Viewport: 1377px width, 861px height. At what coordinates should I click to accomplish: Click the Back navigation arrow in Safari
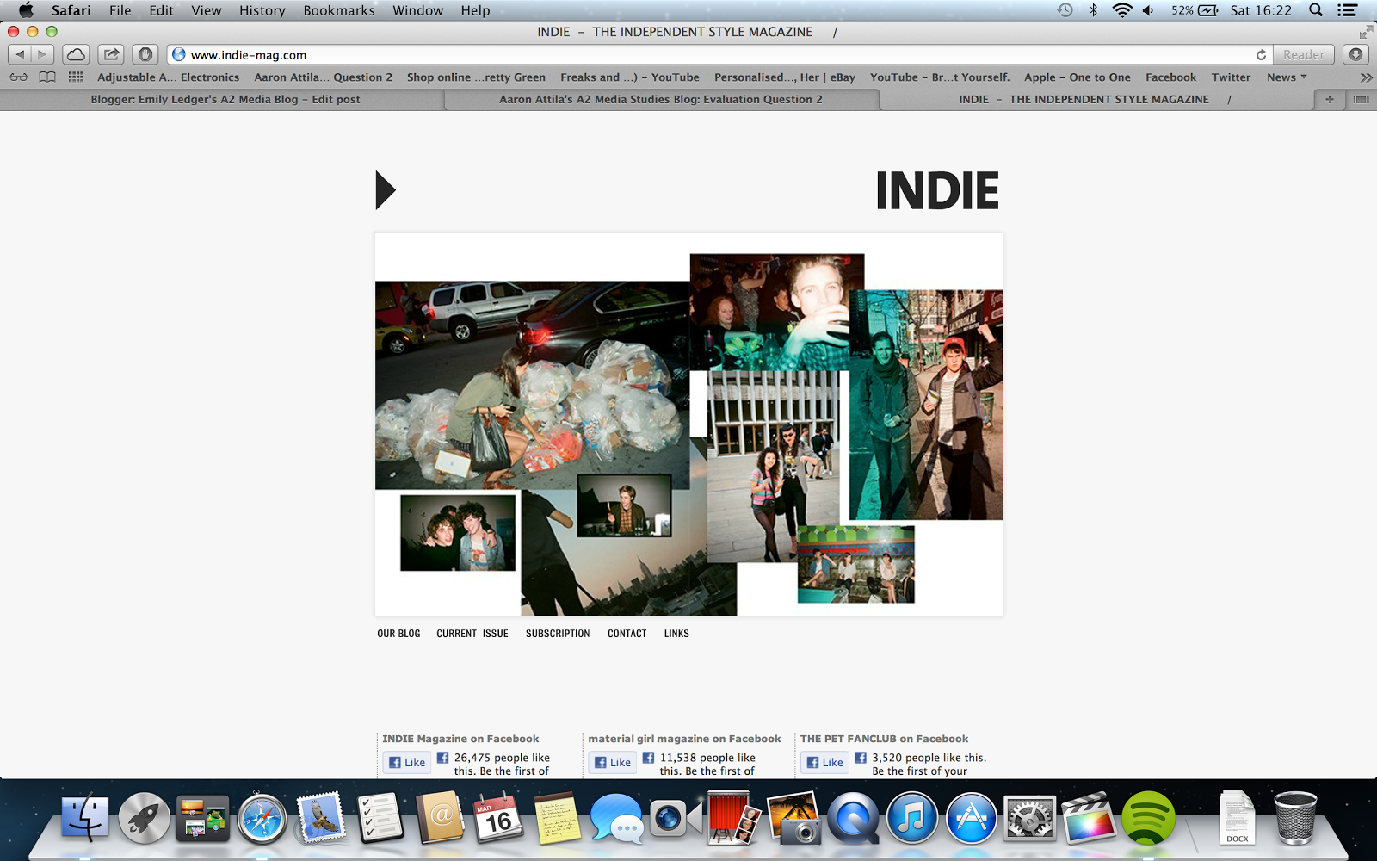pos(19,53)
